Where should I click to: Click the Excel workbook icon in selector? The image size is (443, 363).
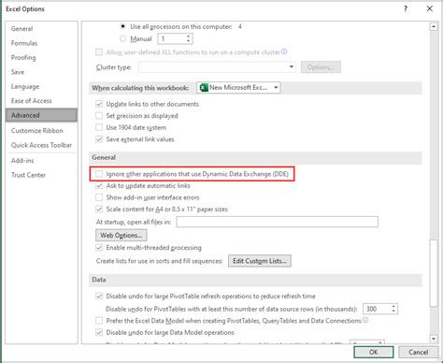point(204,88)
